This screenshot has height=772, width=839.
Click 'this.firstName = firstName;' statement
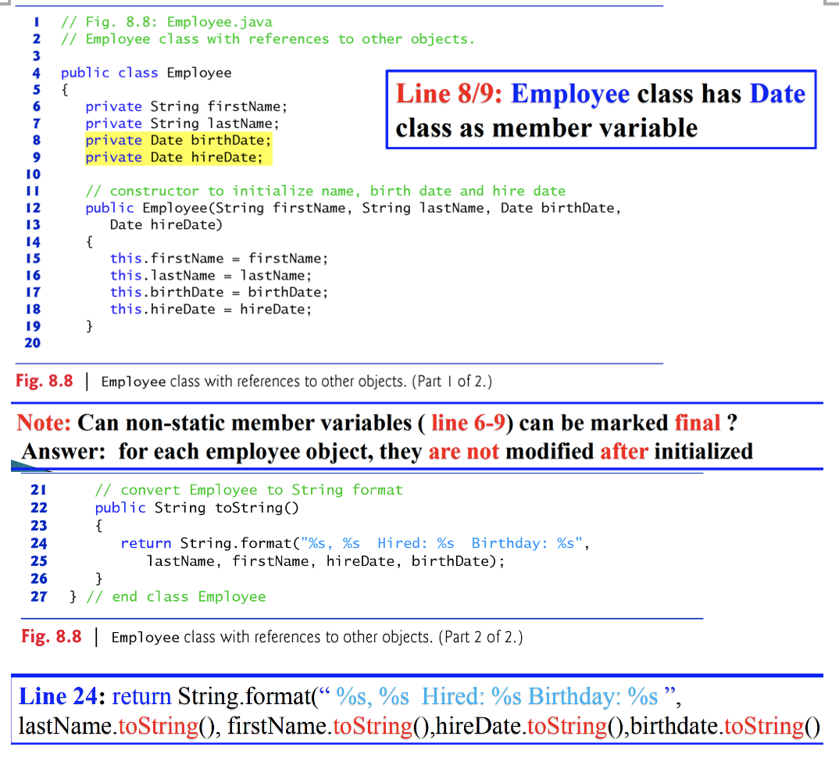pos(219,259)
